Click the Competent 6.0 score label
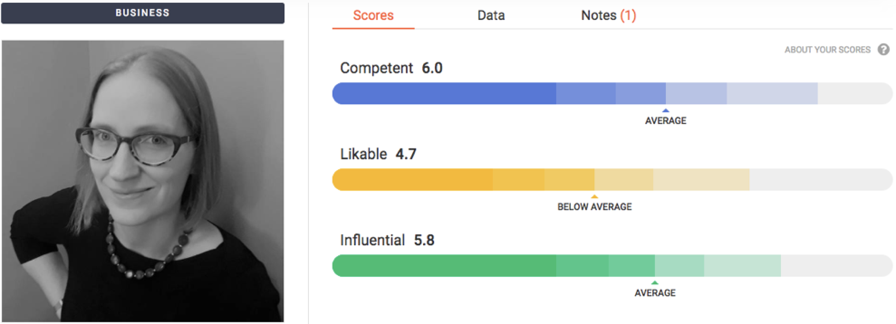Screen dimensions: 896x324 coord(391,68)
